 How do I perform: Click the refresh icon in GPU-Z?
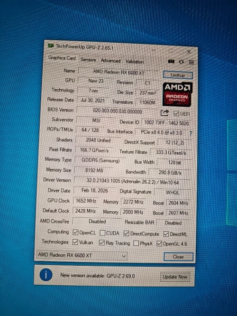point(181,62)
